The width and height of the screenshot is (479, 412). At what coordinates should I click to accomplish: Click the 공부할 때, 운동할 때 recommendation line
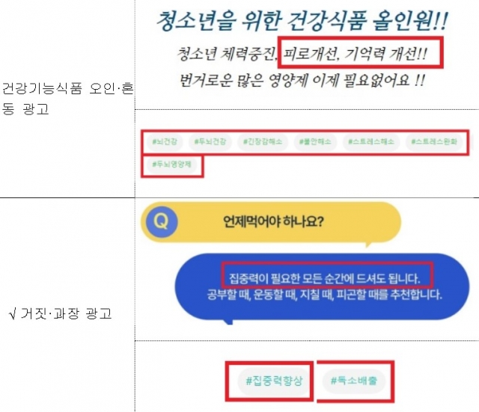click(324, 295)
